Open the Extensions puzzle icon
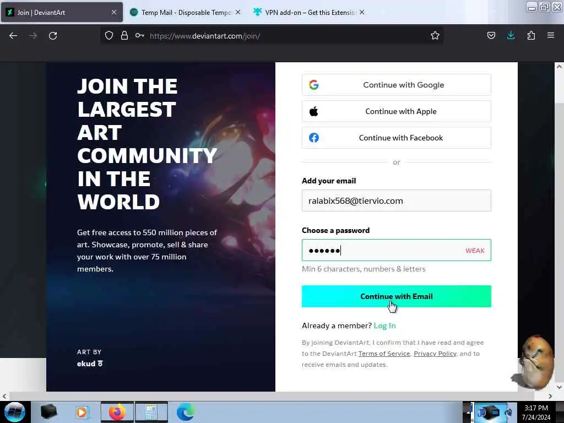 tap(531, 35)
